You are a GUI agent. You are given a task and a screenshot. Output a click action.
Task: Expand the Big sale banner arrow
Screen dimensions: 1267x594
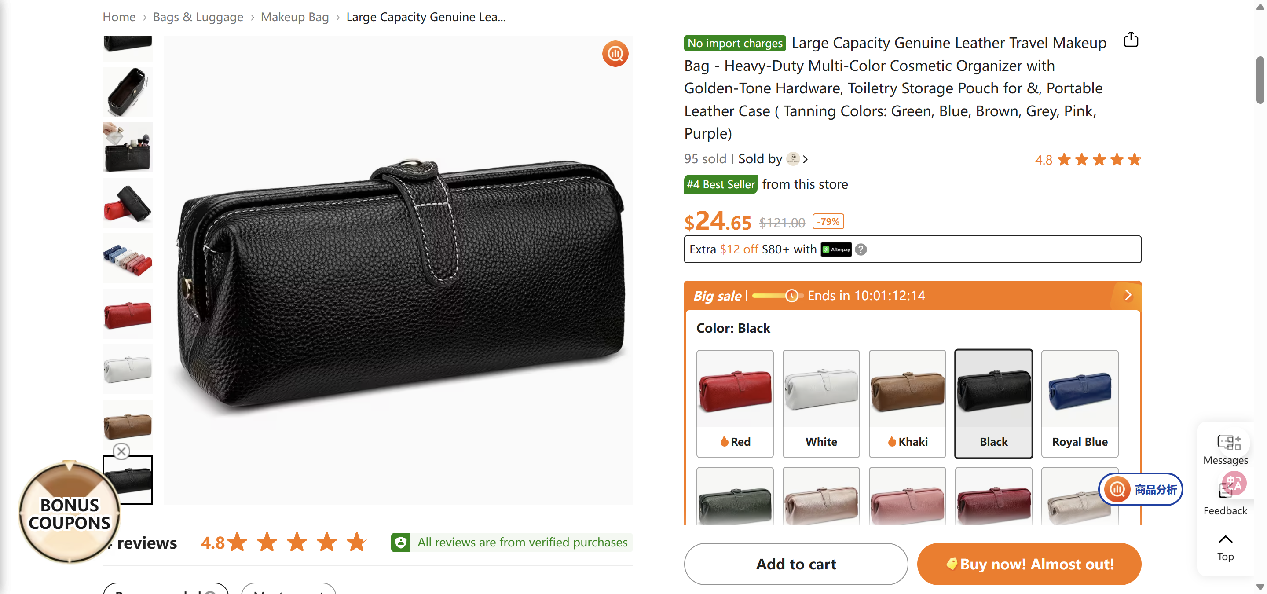click(1128, 295)
